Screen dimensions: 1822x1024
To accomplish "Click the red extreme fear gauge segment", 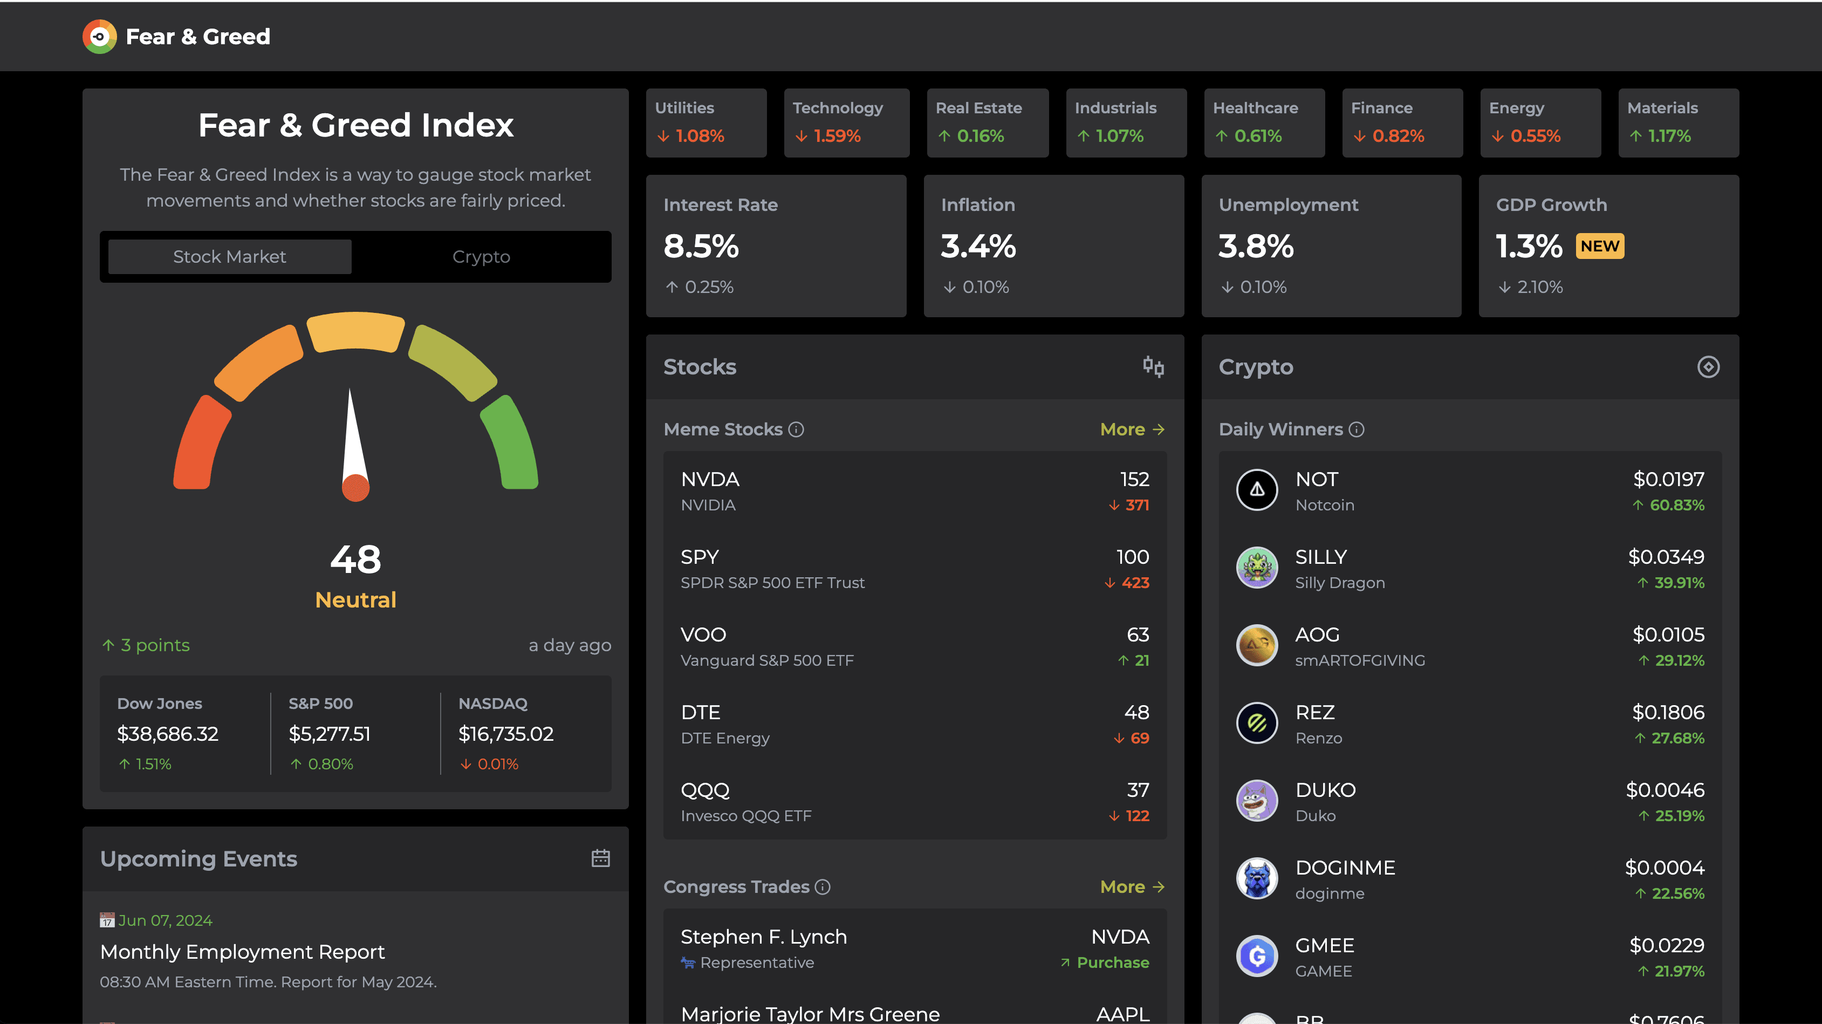I will (202, 443).
